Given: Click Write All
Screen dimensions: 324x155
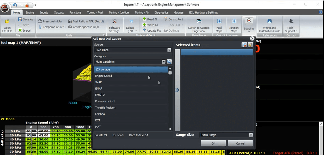Looking at the screenshot, I should 150,25.
